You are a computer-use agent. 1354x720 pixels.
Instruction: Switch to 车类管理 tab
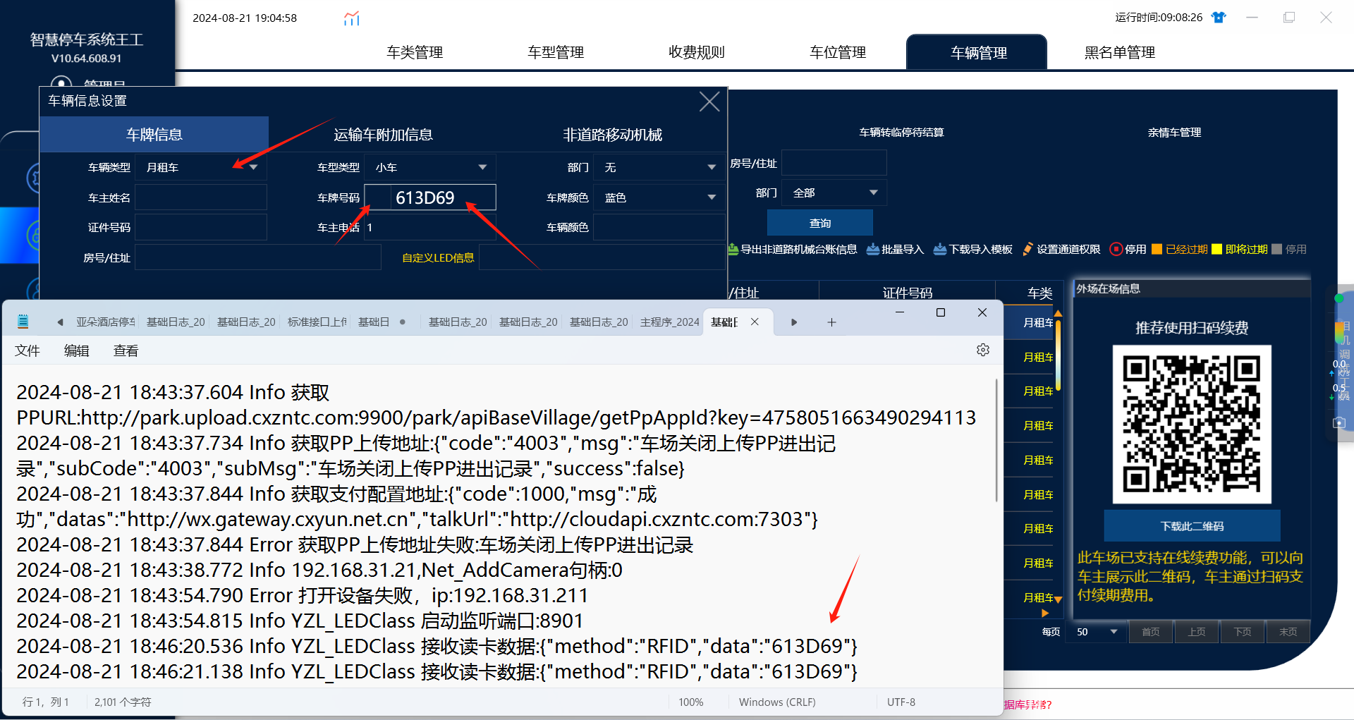[415, 52]
